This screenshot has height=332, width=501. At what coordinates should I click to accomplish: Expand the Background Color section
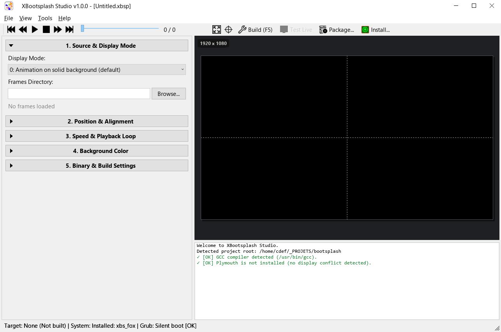pos(97,151)
